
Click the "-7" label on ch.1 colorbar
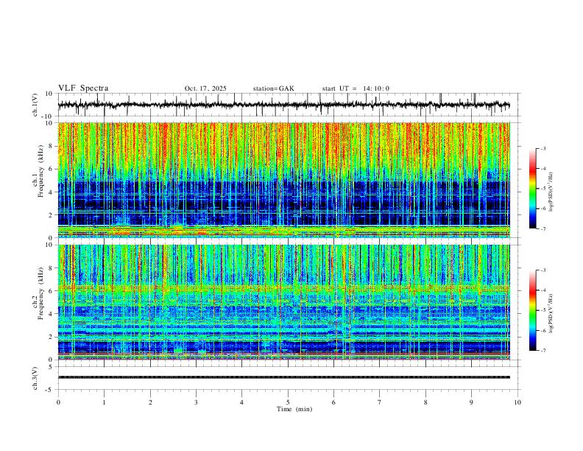[x=543, y=228]
